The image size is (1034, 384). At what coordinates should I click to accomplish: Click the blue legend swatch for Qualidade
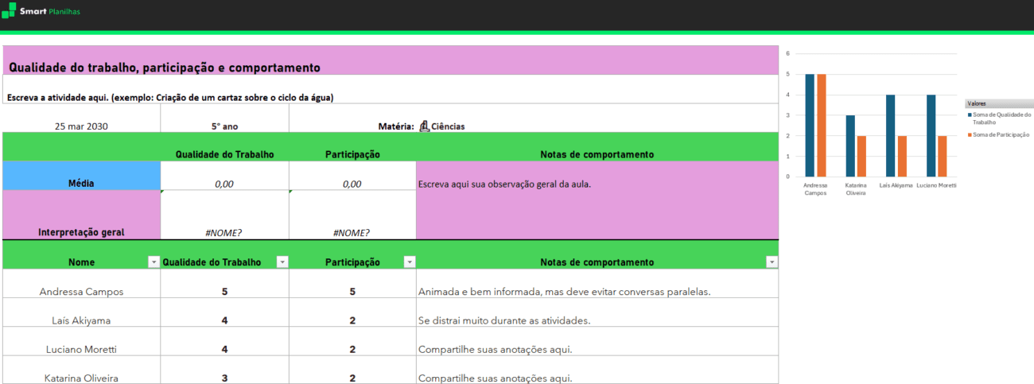click(970, 115)
